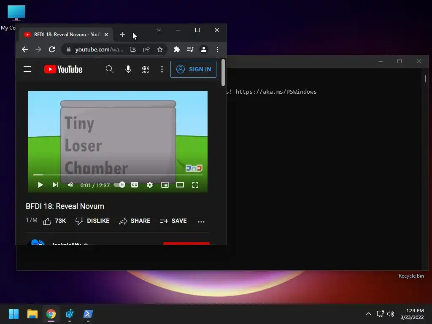Image resolution: width=432 pixels, height=324 pixels.
Task: Switch to miniplayer mode
Action: pyautogui.click(x=165, y=185)
